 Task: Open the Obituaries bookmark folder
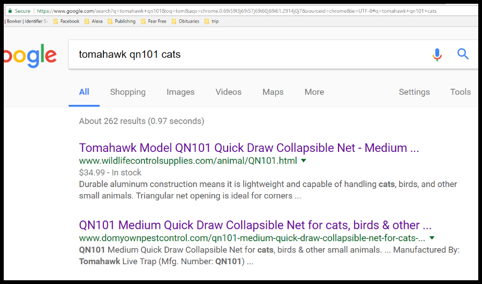point(185,21)
